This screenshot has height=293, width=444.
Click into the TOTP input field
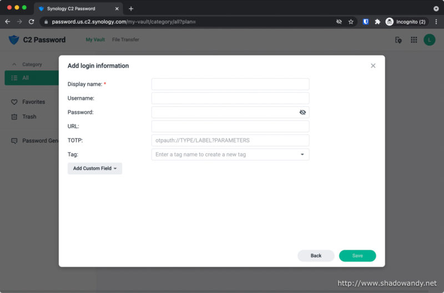coord(230,140)
